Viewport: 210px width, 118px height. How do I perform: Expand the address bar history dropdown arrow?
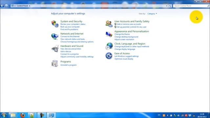pyautogui.click(x=167, y=6)
